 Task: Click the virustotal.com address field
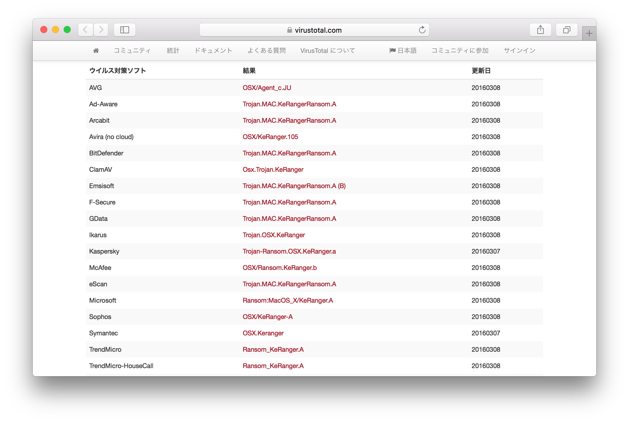(318, 30)
